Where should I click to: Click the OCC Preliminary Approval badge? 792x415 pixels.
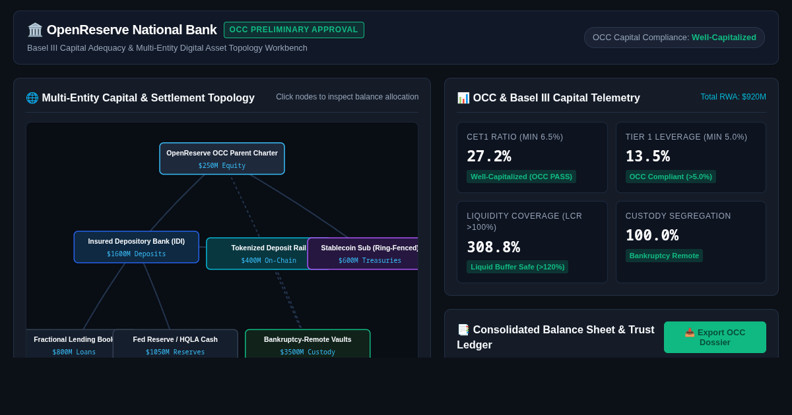(294, 30)
